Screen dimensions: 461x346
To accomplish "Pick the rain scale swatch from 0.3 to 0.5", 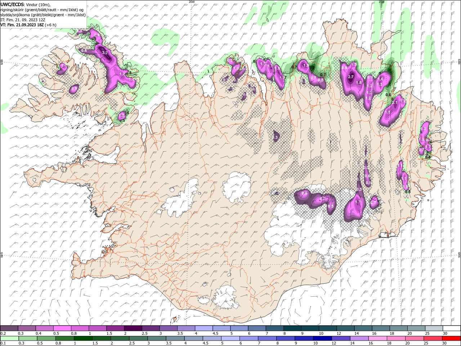I will tap(28, 338).
